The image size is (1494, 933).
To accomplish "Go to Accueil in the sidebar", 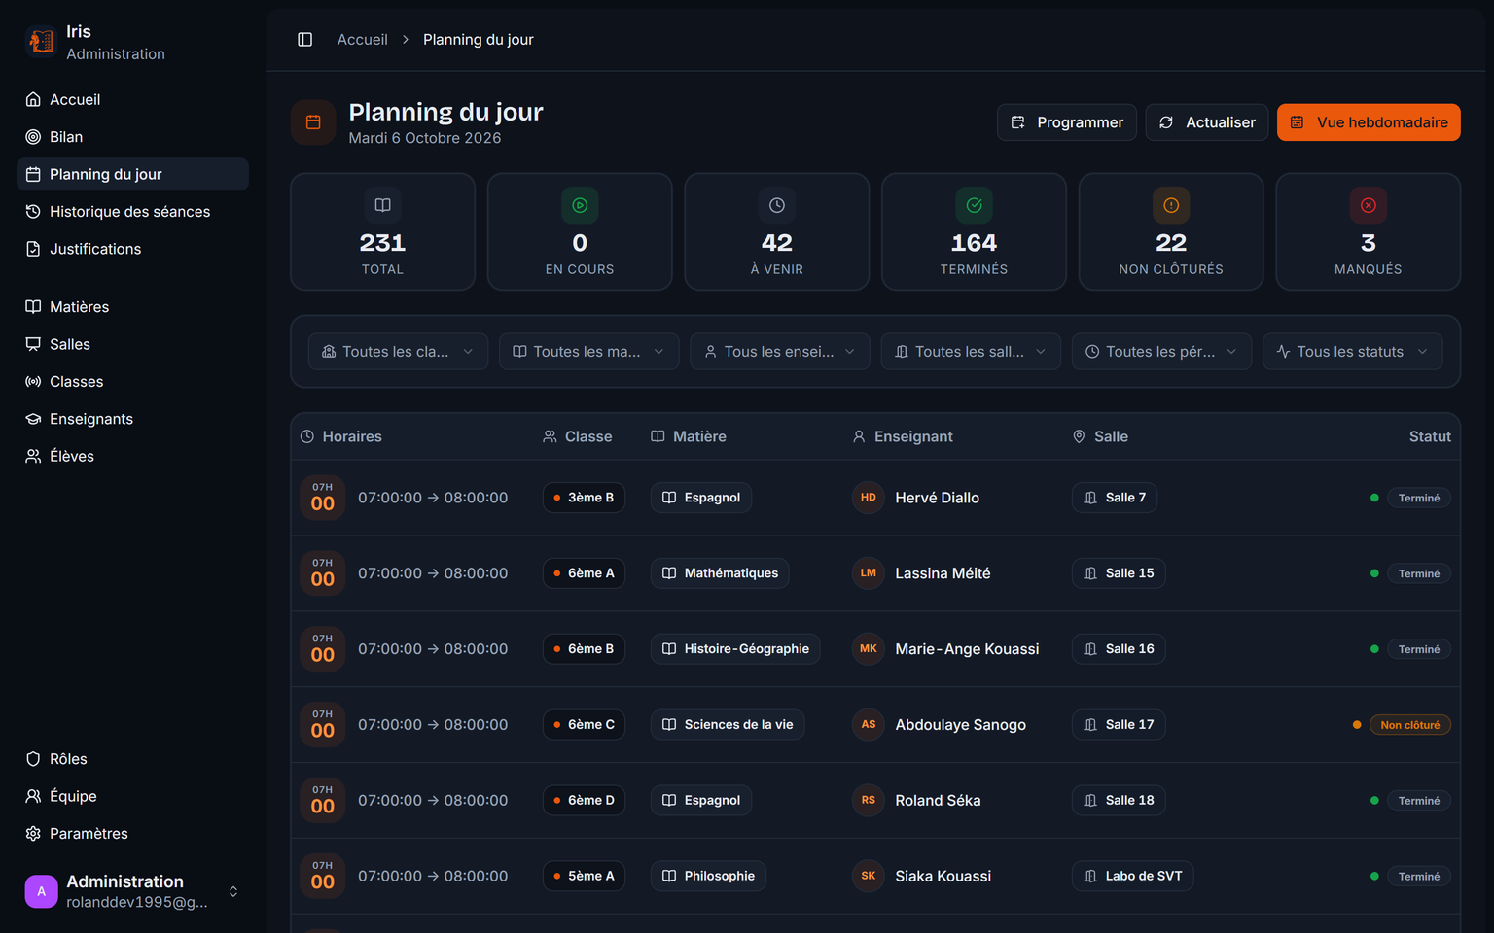I will coord(132,99).
